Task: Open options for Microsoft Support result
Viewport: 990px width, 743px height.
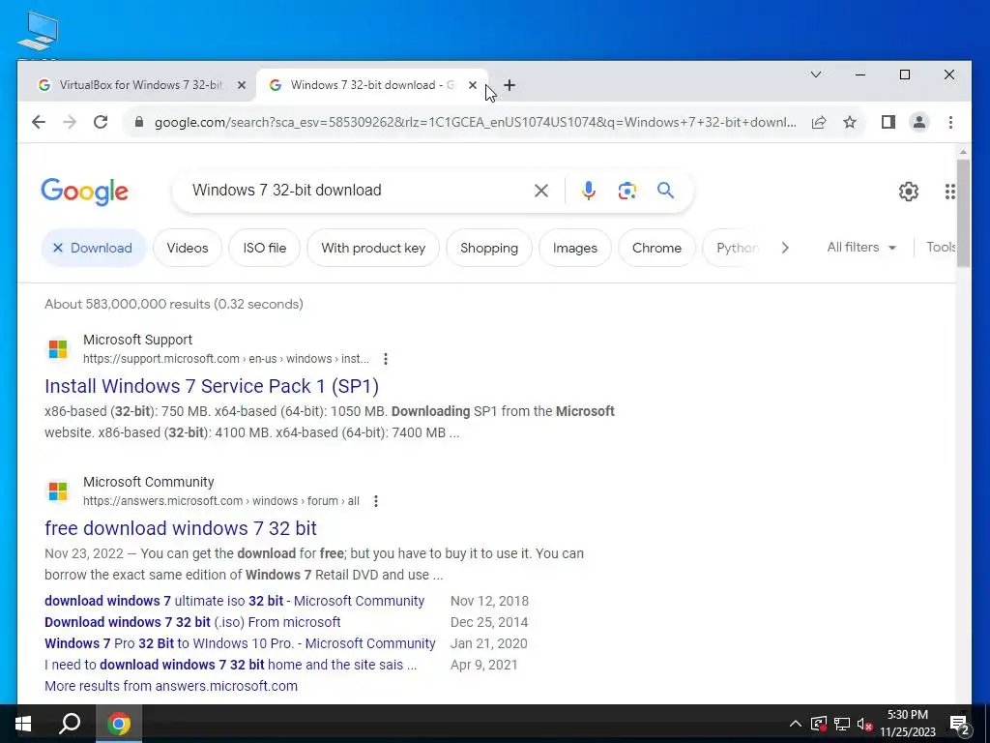Action: point(386,359)
